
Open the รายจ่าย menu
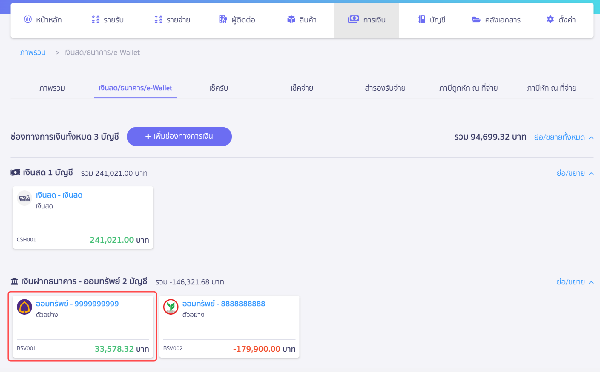point(172,20)
